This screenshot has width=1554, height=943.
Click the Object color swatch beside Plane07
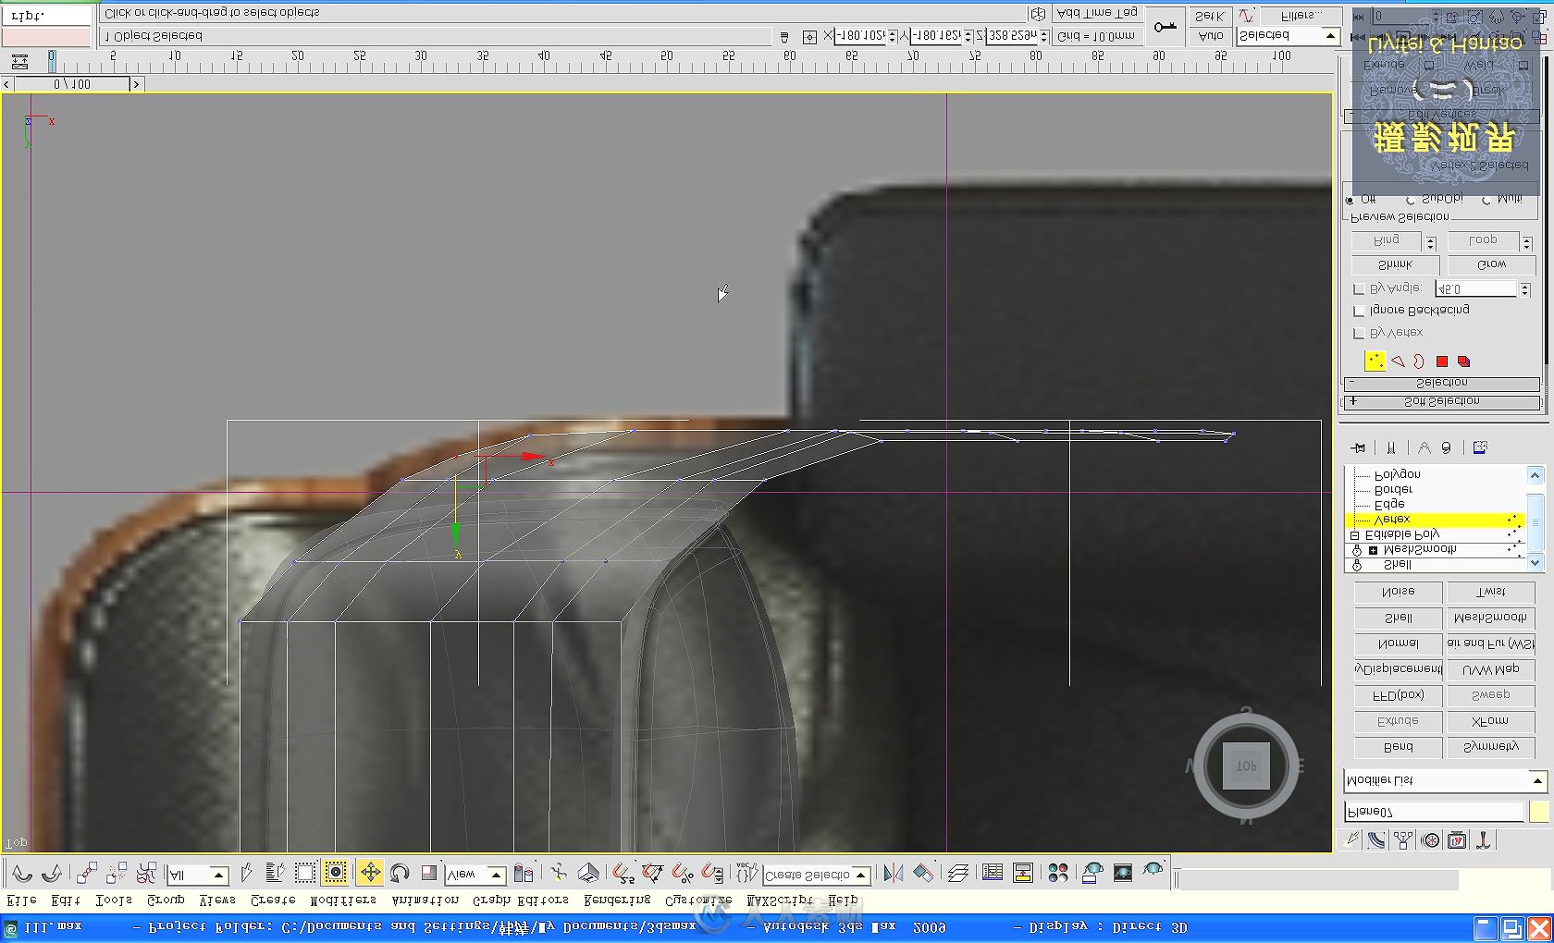click(x=1538, y=813)
